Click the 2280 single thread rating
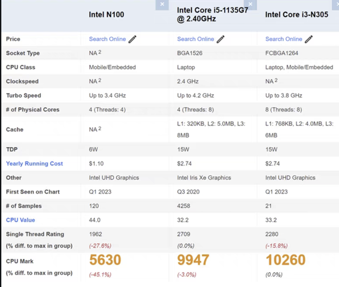 (x=272, y=234)
